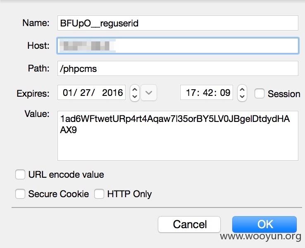Click the time stepper up arrow
This screenshot has height=248, width=305.
click(242, 89)
